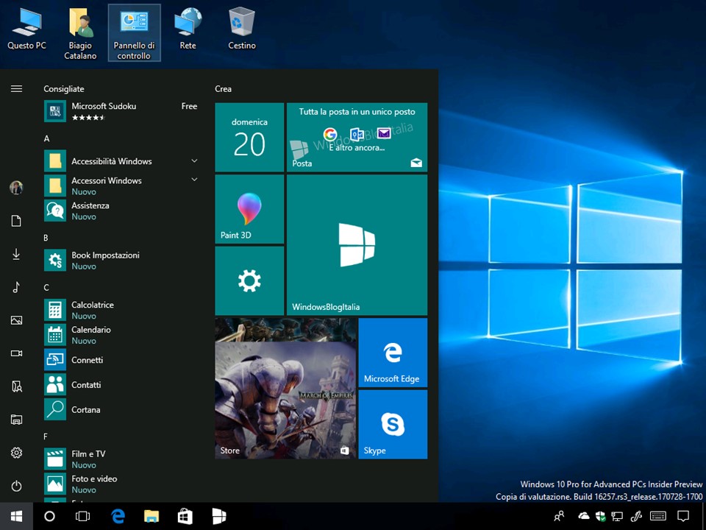This screenshot has height=530, width=706.
Task: Open the People icon in system tray
Action: [559, 516]
